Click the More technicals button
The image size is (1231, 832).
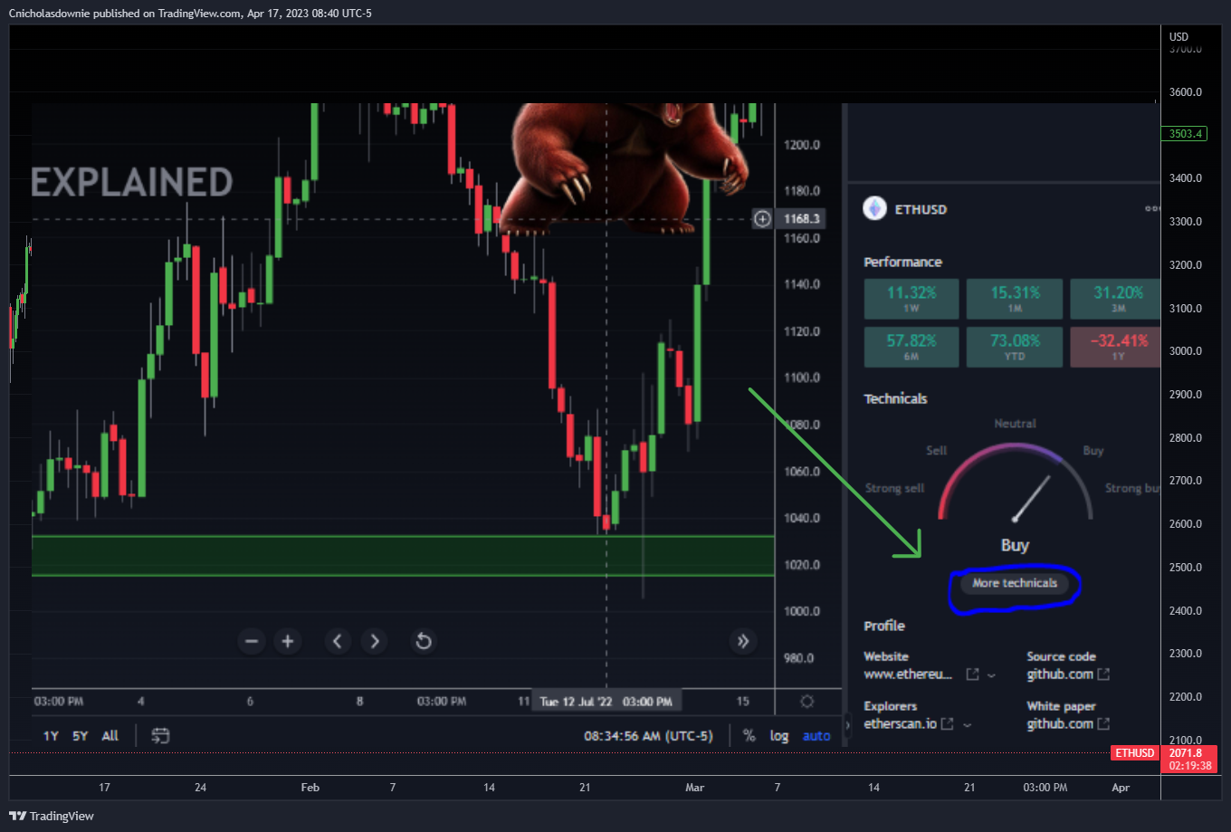click(1015, 583)
